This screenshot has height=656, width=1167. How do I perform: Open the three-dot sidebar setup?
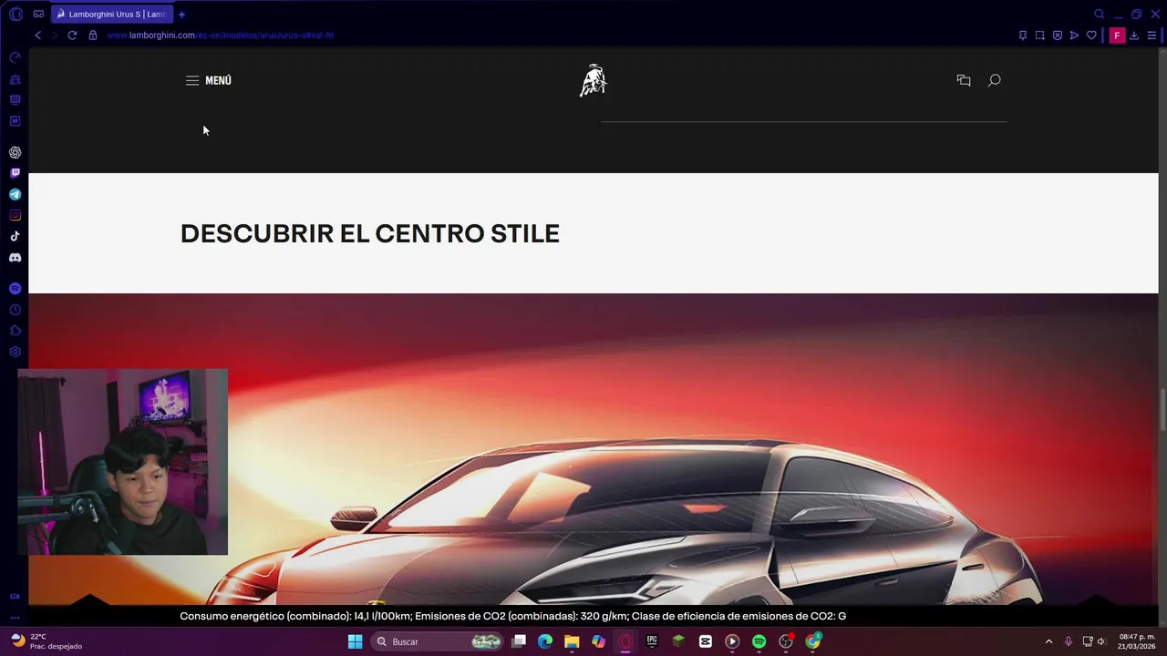tap(15, 617)
